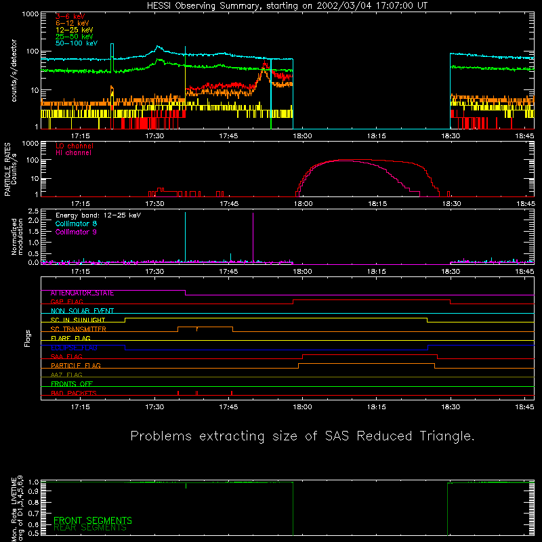Select the 50-100 keV legend entry

click(x=77, y=43)
